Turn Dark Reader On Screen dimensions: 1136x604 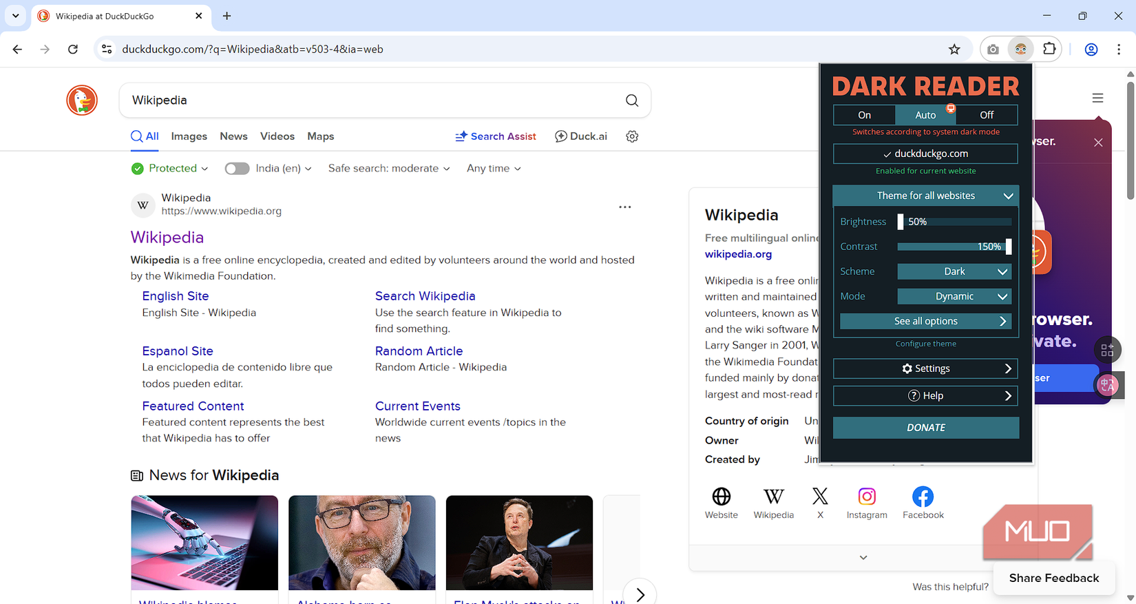coord(864,115)
